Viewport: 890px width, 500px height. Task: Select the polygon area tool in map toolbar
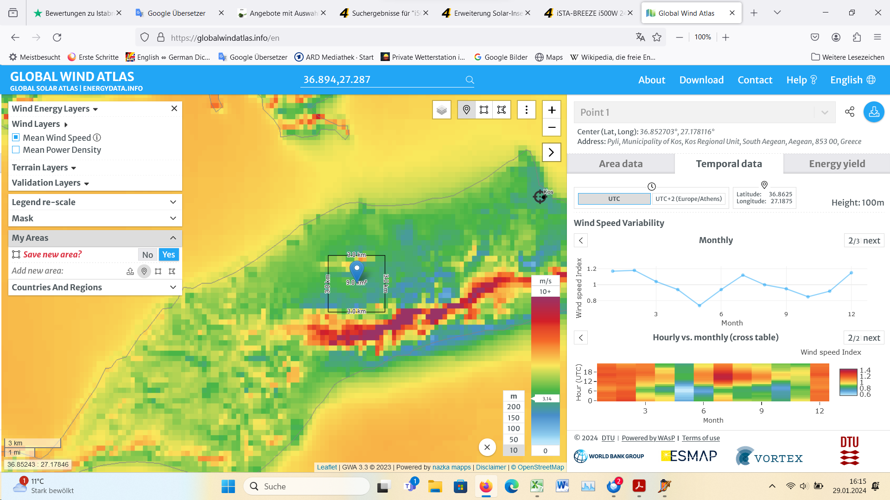(502, 110)
